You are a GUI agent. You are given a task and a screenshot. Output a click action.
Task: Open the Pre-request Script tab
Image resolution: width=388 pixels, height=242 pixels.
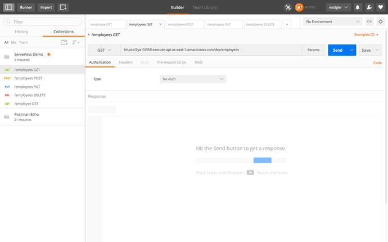(172, 62)
